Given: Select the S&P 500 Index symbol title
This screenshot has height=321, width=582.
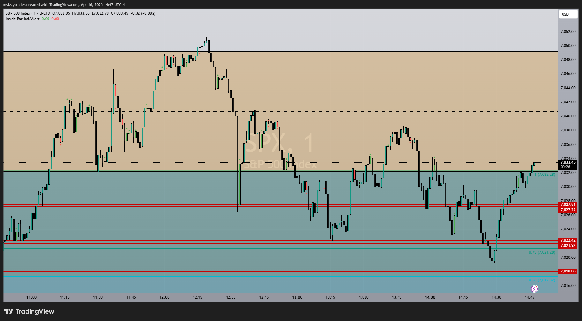Looking at the screenshot, I should coord(18,13).
